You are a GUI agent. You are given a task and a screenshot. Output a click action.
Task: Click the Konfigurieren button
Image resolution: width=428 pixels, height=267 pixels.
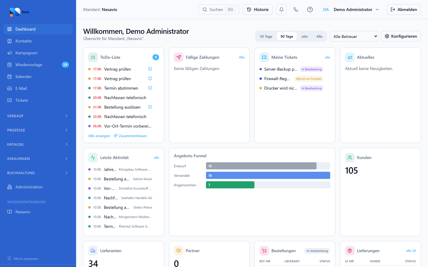(x=401, y=36)
